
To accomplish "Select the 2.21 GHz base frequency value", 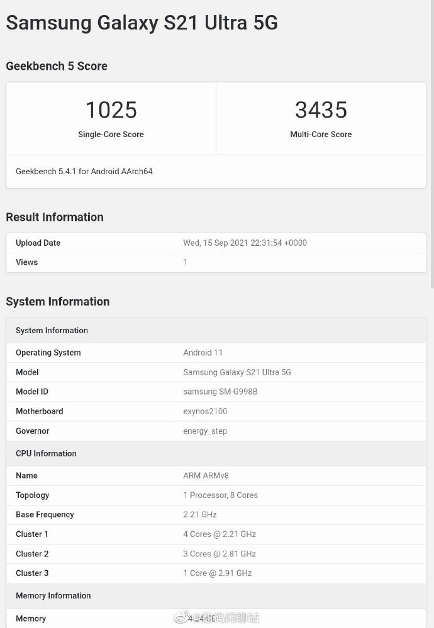I will [200, 514].
